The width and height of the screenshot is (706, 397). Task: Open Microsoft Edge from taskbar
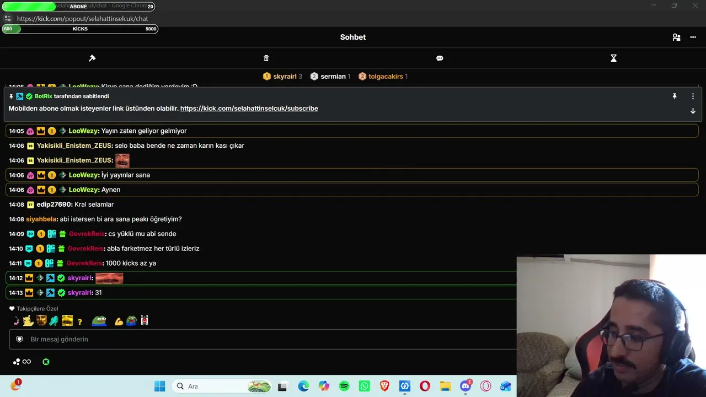[x=303, y=386]
